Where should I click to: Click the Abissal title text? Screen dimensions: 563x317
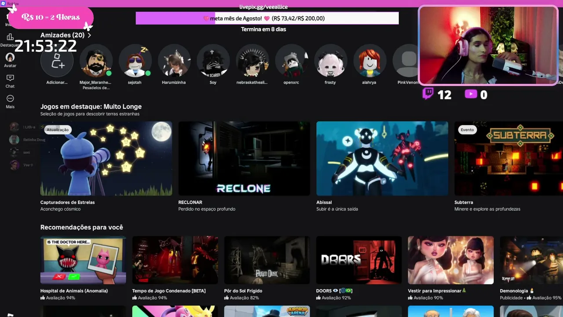[x=324, y=203]
